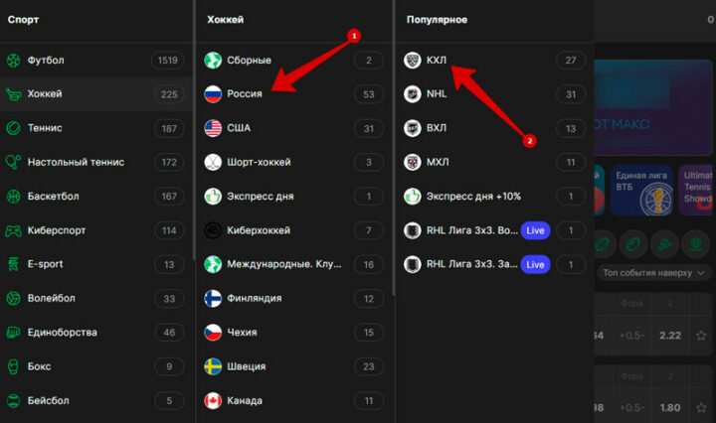Select Канада in the hockey country list
This screenshot has width=716, height=423.
click(245, 400)
